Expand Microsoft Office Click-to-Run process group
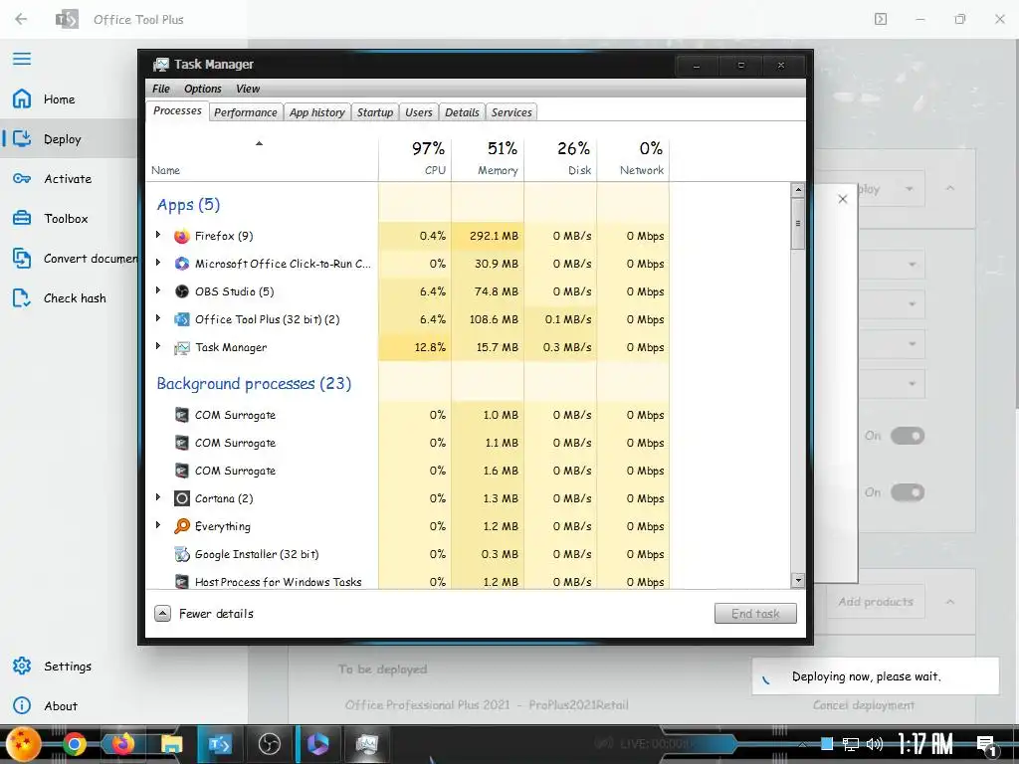This screenshot has width=1019, height=764. click(x=158, y=263)
